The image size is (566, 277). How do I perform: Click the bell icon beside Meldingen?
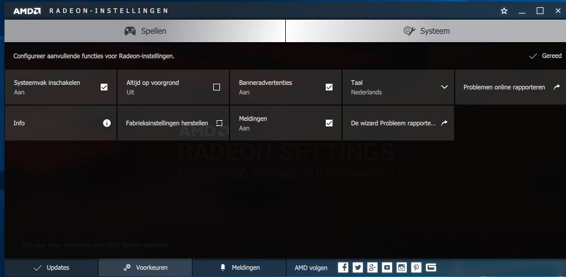223,267
